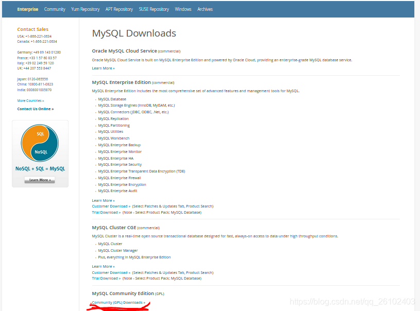Open the APT Repository tab
Viewport: 420px width, 311px height.
click(x=119, y=9)
